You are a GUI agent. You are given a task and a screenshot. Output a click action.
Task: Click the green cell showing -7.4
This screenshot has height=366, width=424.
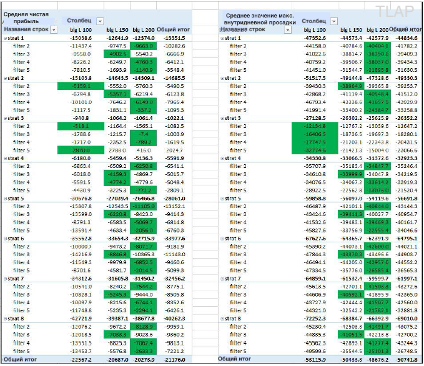[x=144, y=134]
